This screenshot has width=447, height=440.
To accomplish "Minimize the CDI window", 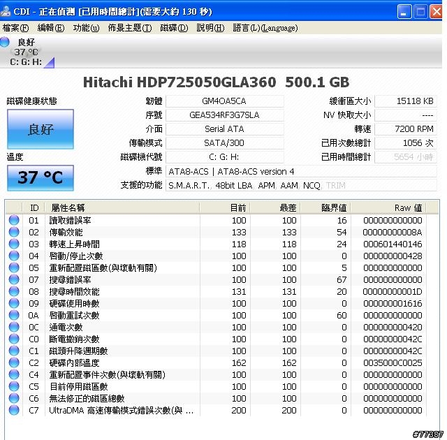I will click(x=404, y=12).
